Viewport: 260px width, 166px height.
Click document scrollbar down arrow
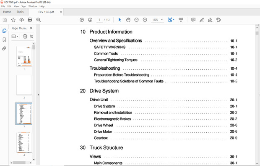[x=257, y=163]
